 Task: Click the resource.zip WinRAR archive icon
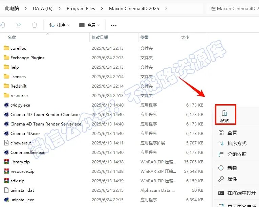click(6, 171)
